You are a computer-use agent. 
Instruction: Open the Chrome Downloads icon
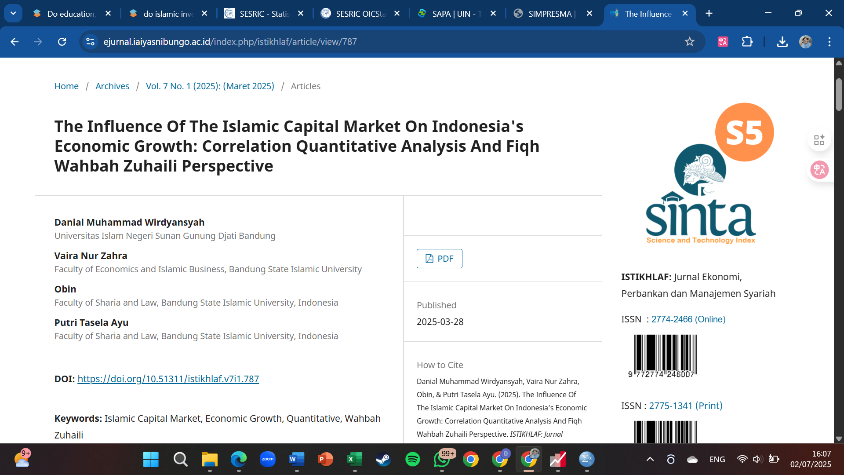782,42
